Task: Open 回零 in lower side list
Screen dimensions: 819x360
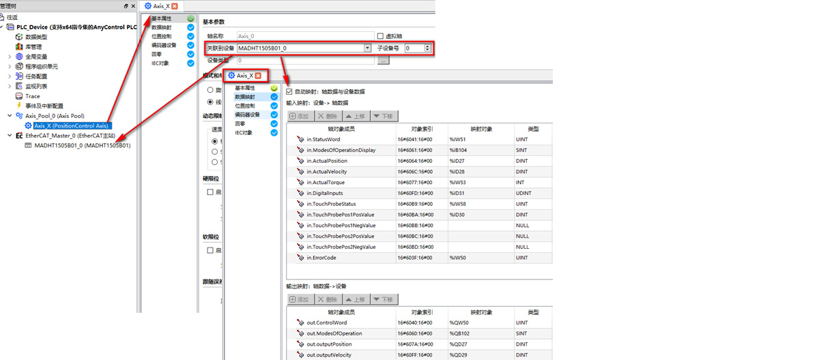Action: click(240, 124)
